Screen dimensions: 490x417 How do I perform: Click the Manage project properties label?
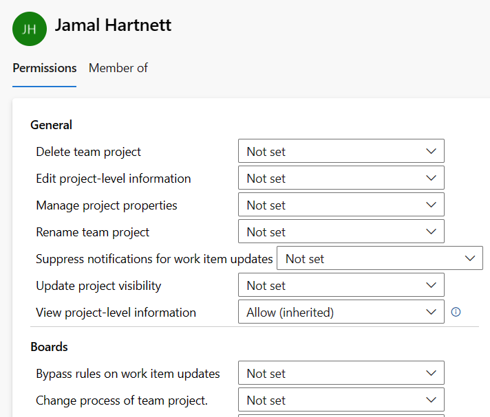tap(107, 205)
